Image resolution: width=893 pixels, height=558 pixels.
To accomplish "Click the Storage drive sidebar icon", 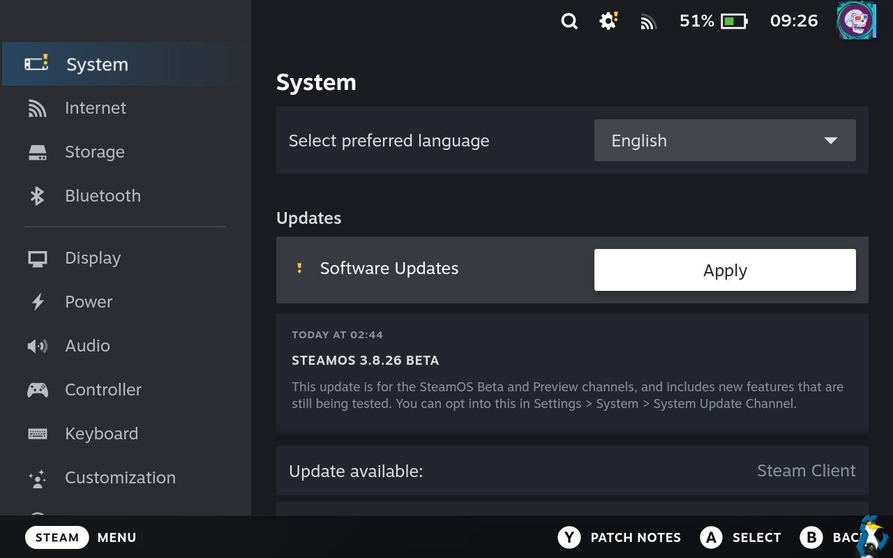I will [38, 152].
